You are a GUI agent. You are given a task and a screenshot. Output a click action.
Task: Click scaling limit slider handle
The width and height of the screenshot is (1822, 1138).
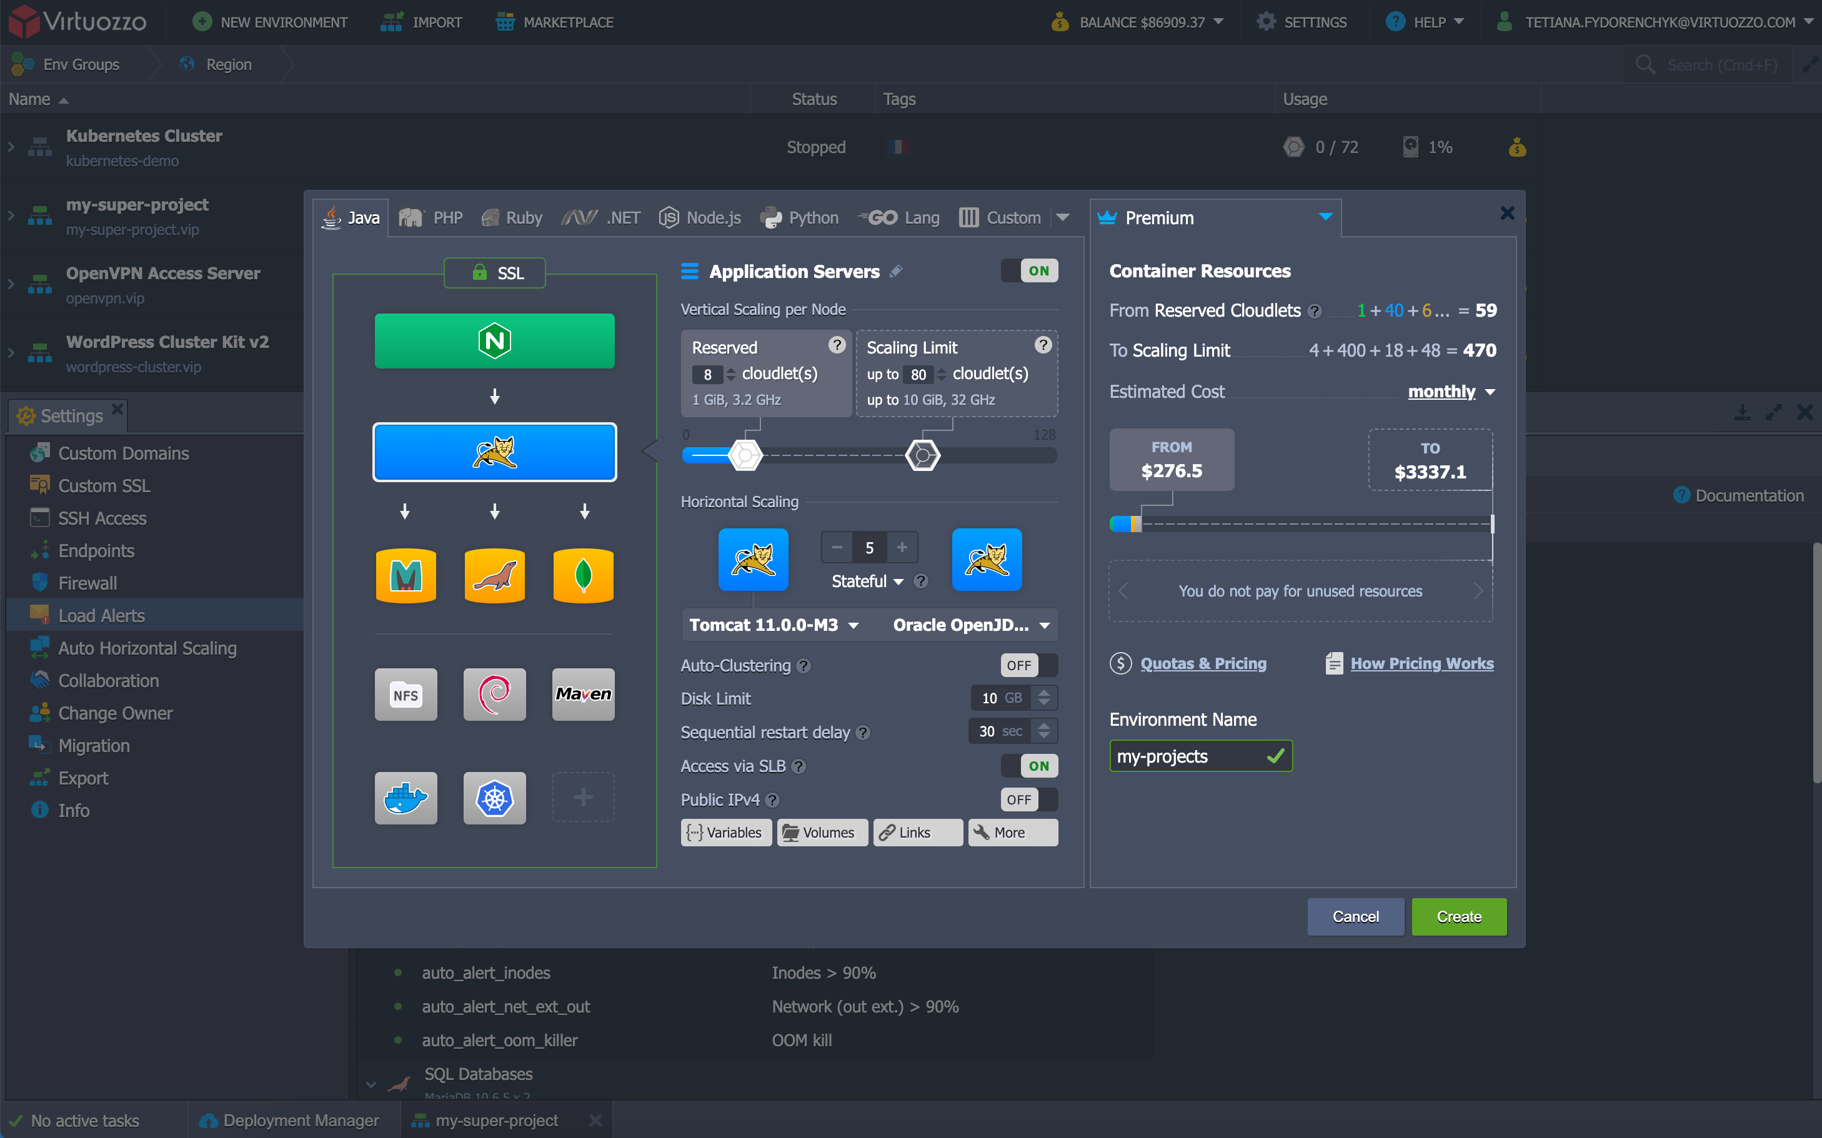[x=923, y=455]
